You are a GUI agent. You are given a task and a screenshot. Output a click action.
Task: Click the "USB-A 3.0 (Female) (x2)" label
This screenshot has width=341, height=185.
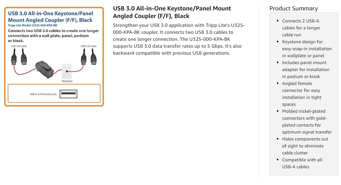43,94
